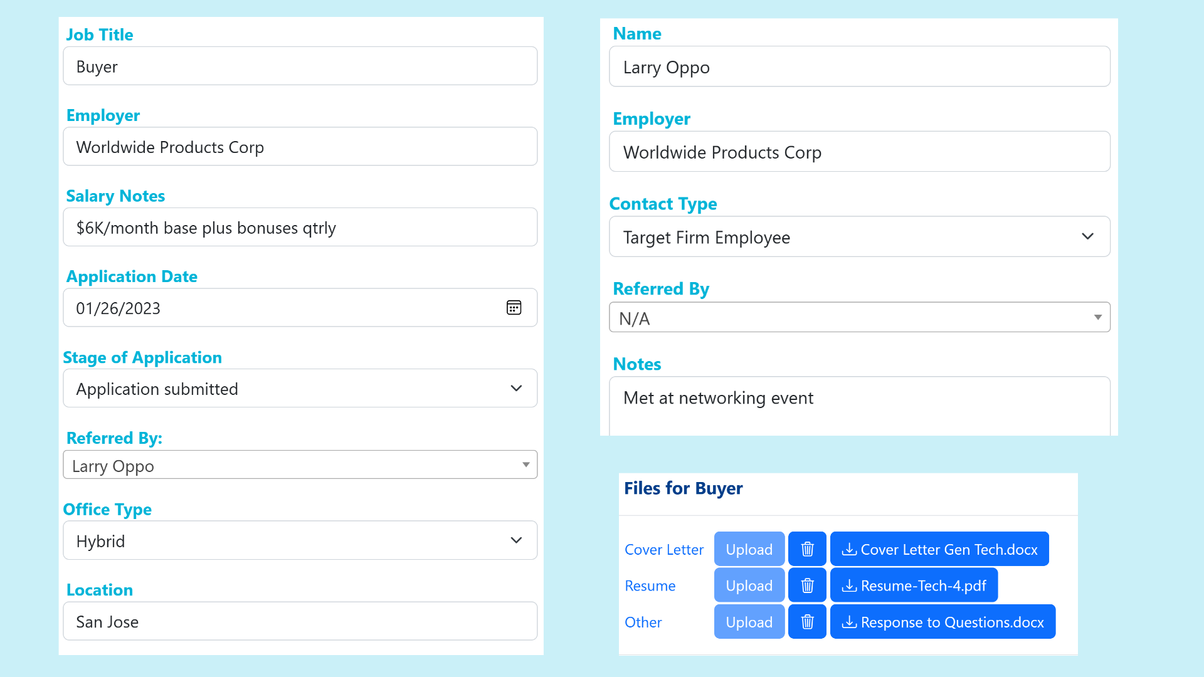This screenshot has height=677, width=1204.
Task: Download Response to Questions.docx
Action: [x=943, y=621]
